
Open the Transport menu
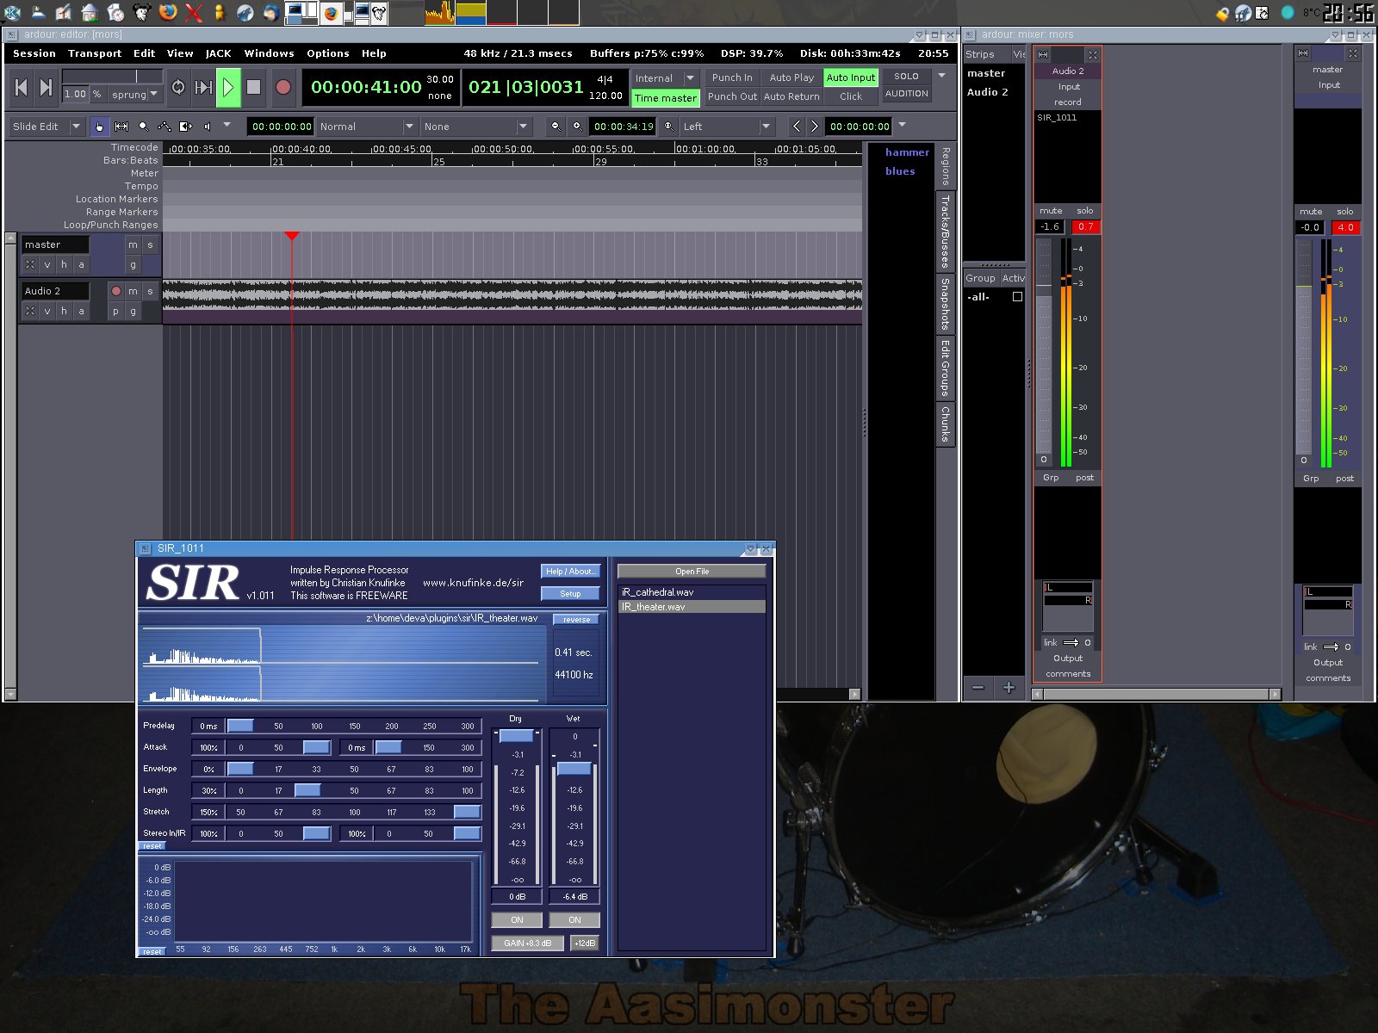coord(95,53)
